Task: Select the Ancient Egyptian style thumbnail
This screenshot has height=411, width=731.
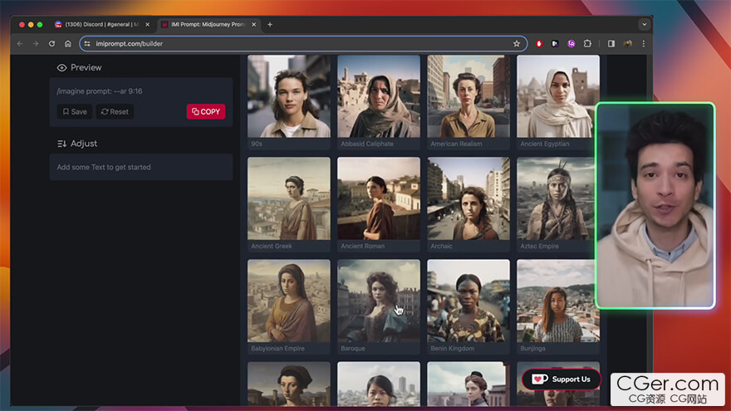Action: tap(558, 96)
